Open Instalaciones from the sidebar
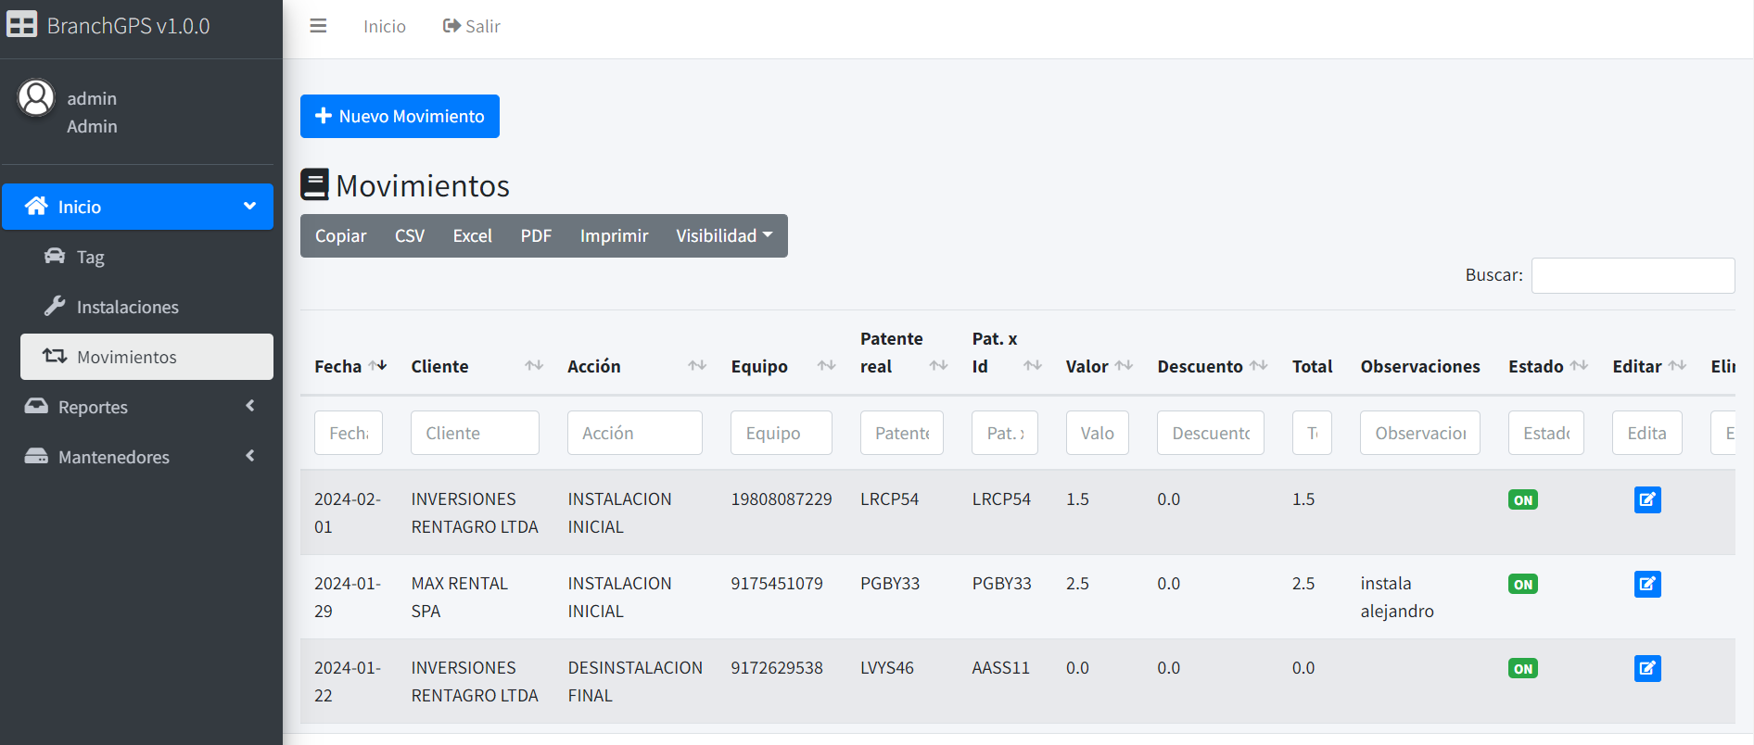Image resolution: width=1754 pixels, height=745 pixels. pyautogui.click(x=127, y=307)
